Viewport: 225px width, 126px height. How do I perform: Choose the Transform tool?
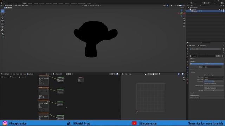point(2,27)
